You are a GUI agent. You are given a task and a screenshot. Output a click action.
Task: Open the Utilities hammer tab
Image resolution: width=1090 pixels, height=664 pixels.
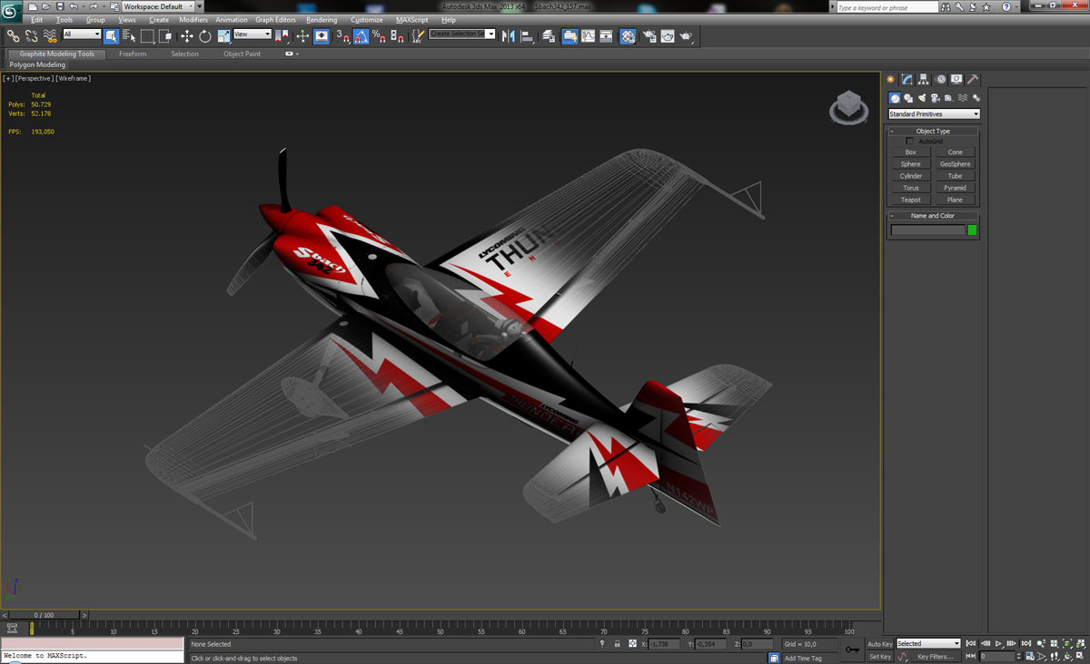pyautogui.click(x=972, y=80)
